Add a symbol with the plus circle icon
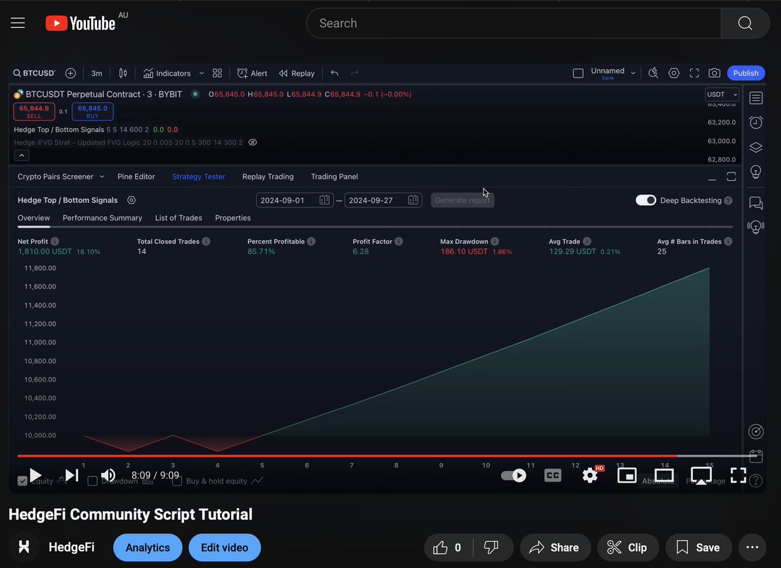The image size is (781, 568). 71,74
